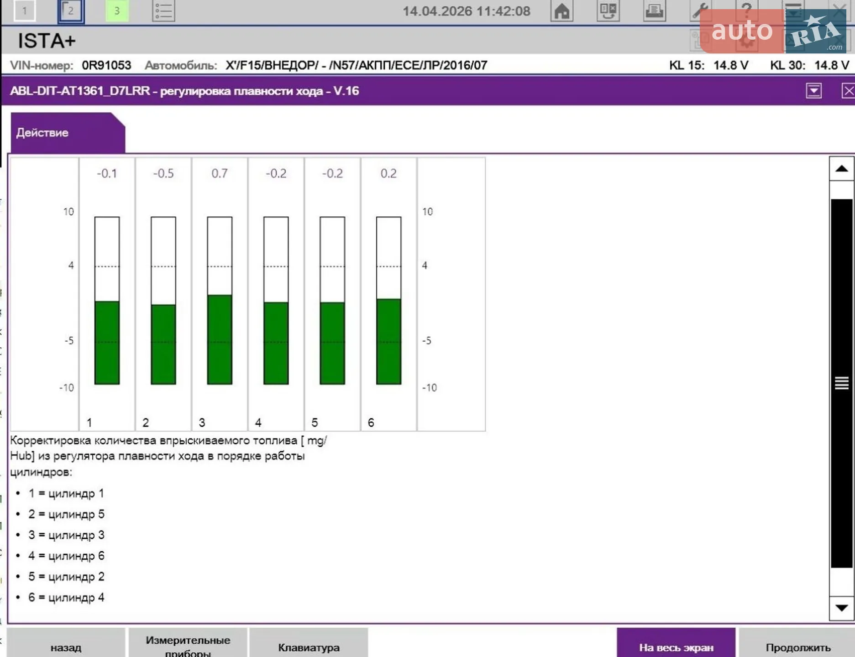Click the VIN number 0R91053
Viewport: 855px width, 657px height.
tap(106, 65)
